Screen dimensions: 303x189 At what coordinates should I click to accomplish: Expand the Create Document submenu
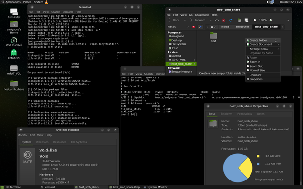tap(263, 44)
